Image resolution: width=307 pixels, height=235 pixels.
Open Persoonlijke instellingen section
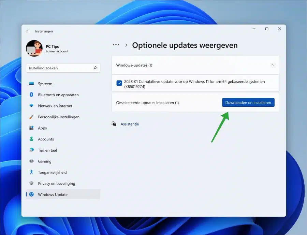(x=63, y=117)
